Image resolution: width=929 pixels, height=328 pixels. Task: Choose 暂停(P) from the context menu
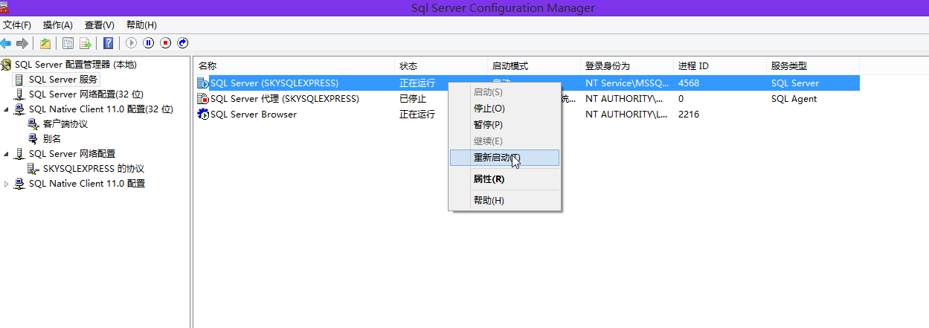(x=504, y=125)
